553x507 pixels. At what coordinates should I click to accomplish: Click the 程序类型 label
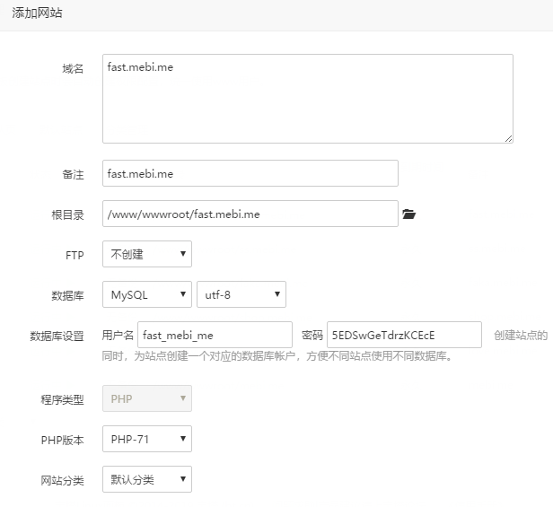pyautogui.click(x=62, y=399)
